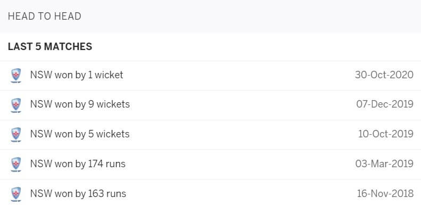Click NSW shield icon beside 163 runs result
421x205 pixels.
[x=16, y=194]
